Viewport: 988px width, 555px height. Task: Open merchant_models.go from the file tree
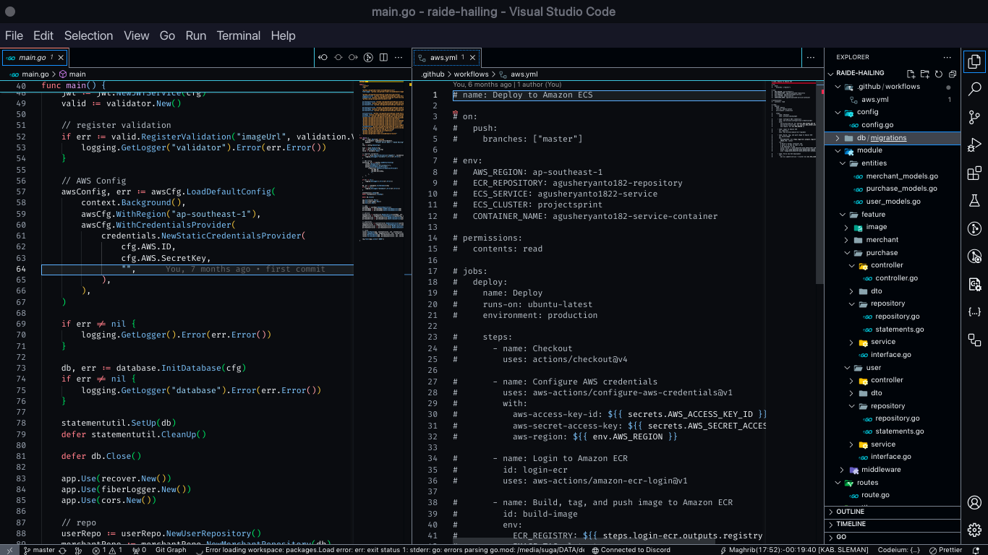coord(901,176)
